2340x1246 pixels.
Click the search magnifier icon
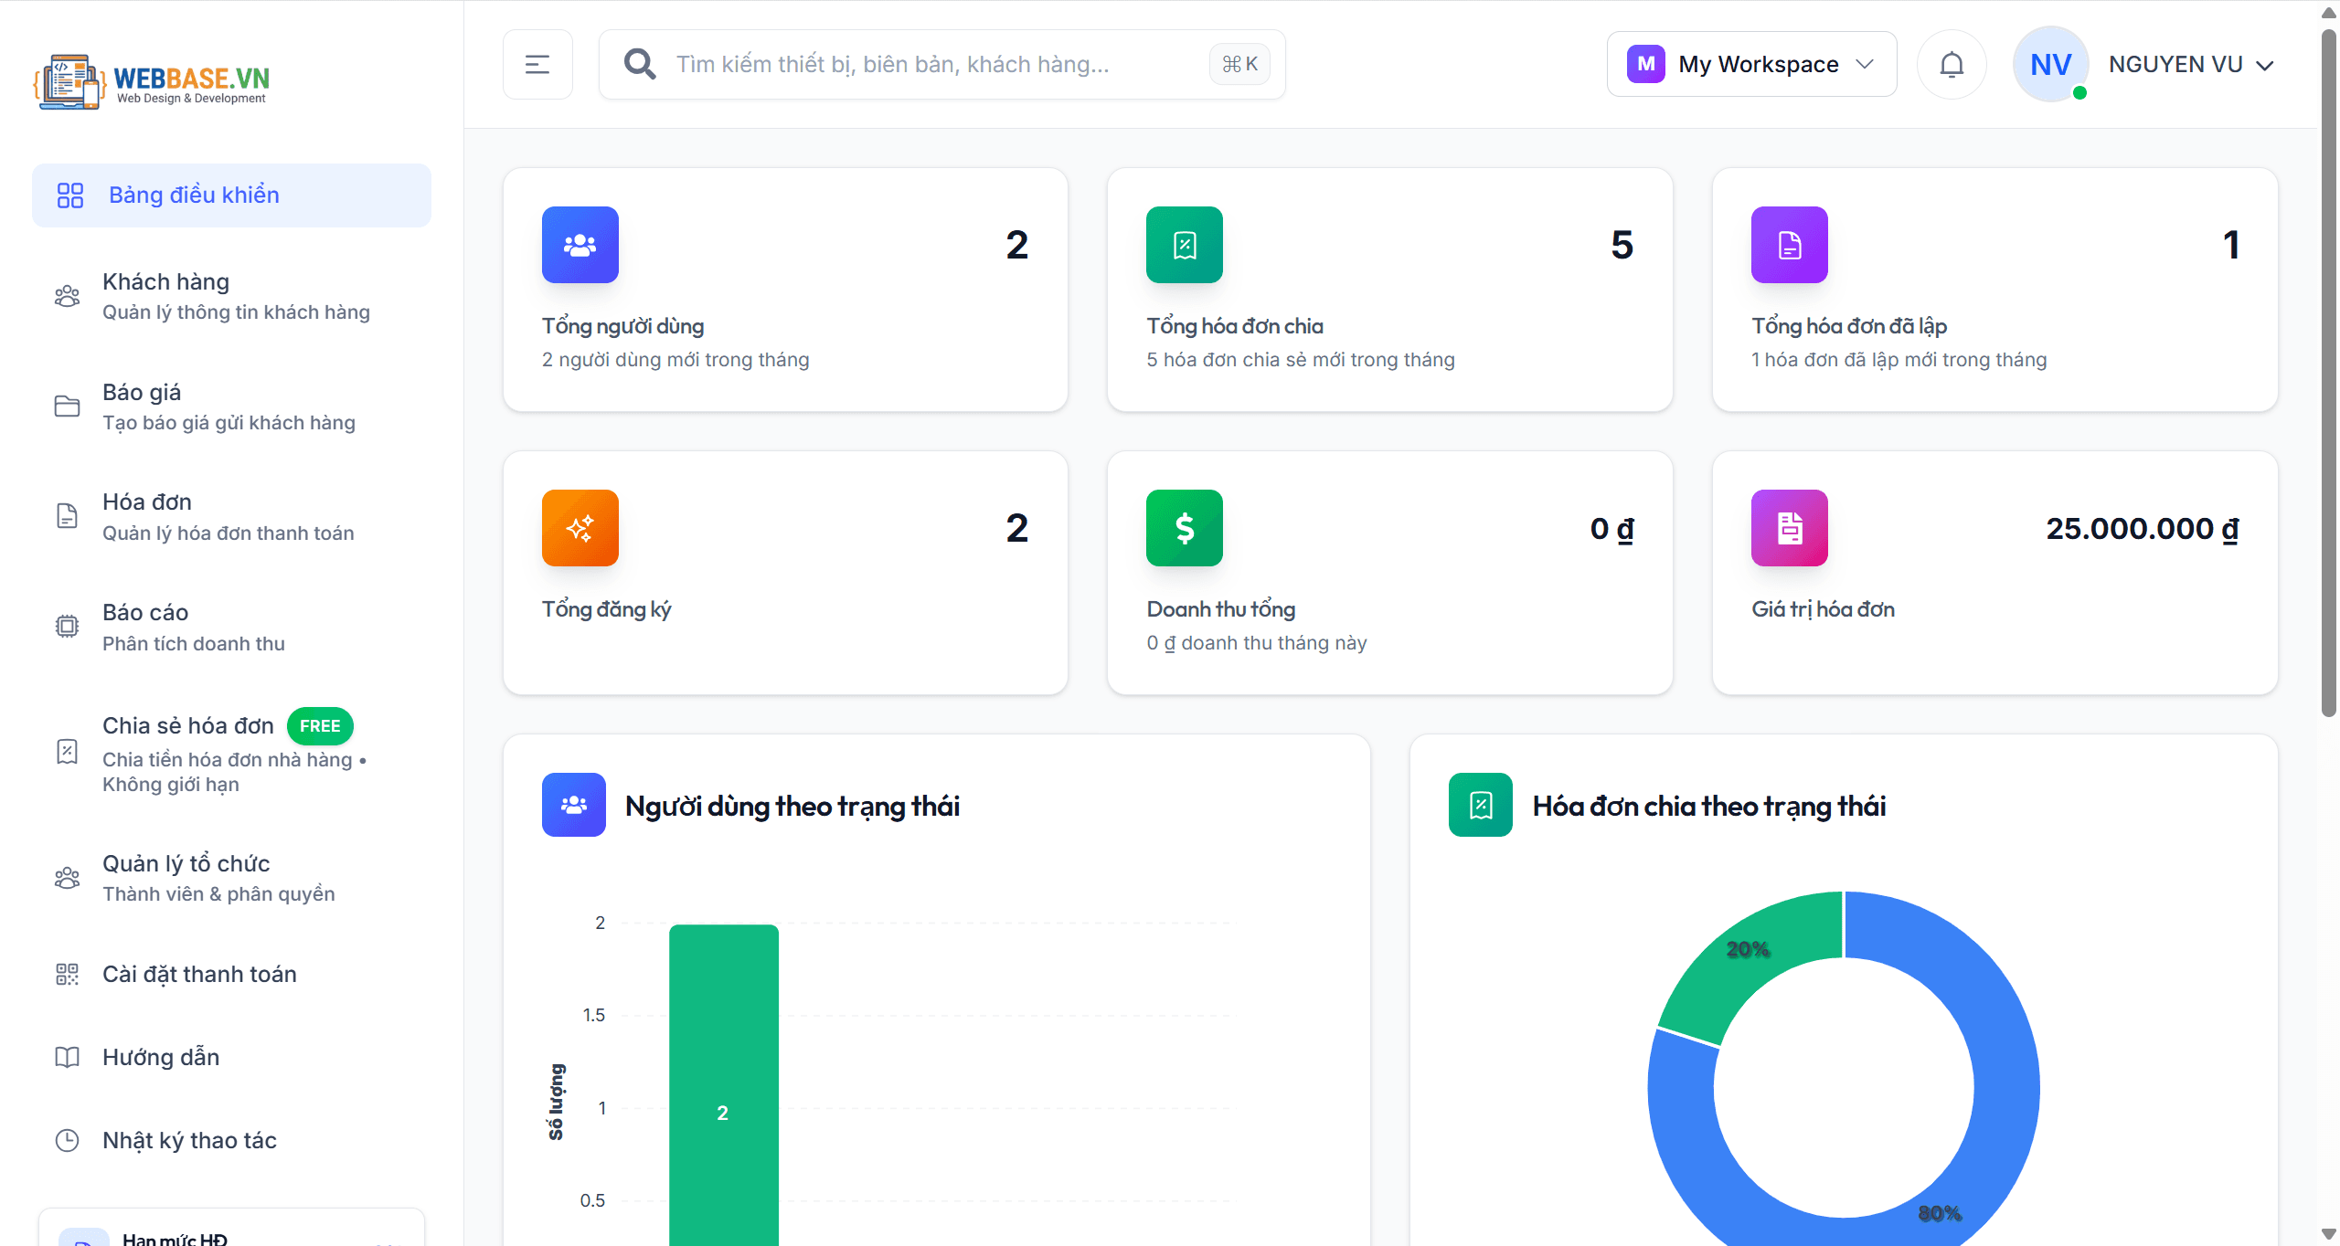point(640,64)
